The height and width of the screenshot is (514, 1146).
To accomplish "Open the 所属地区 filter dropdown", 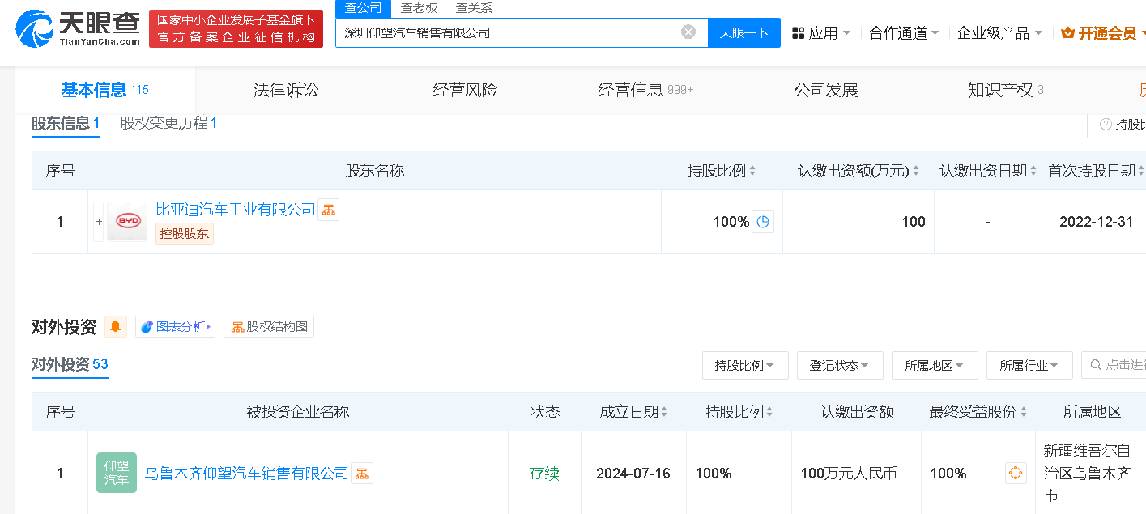I will click(935, 365).
